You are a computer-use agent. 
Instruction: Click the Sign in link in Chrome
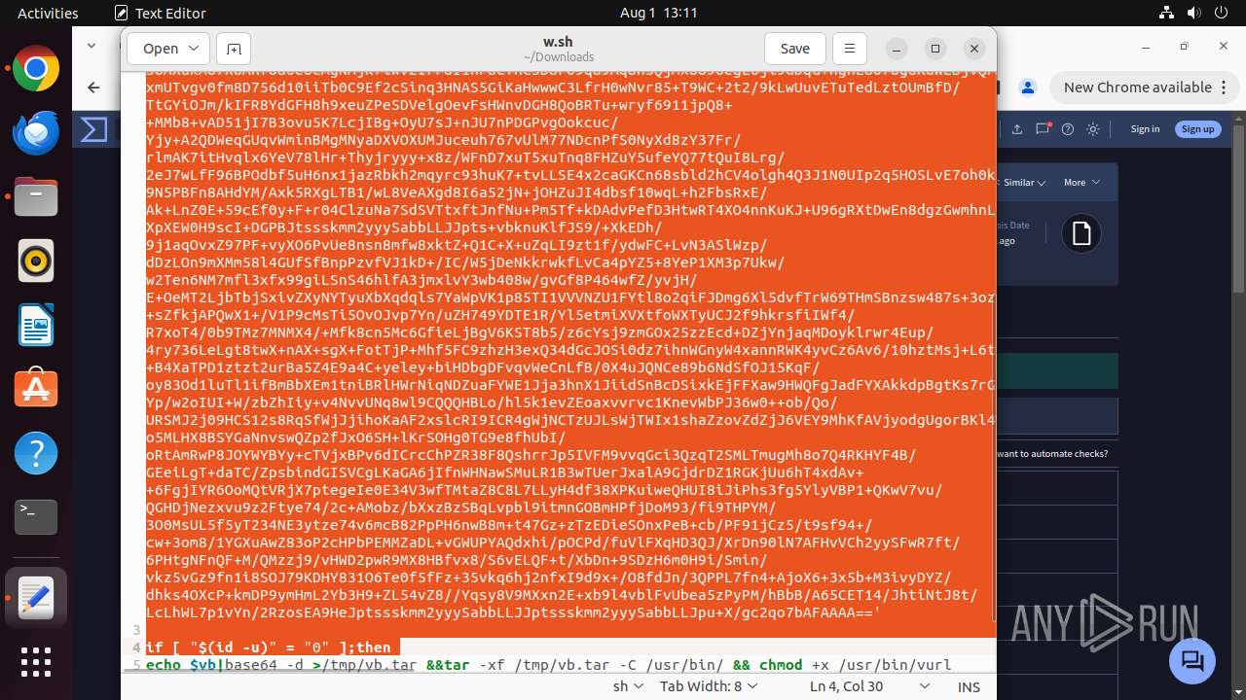click(x=1145, y=129)
